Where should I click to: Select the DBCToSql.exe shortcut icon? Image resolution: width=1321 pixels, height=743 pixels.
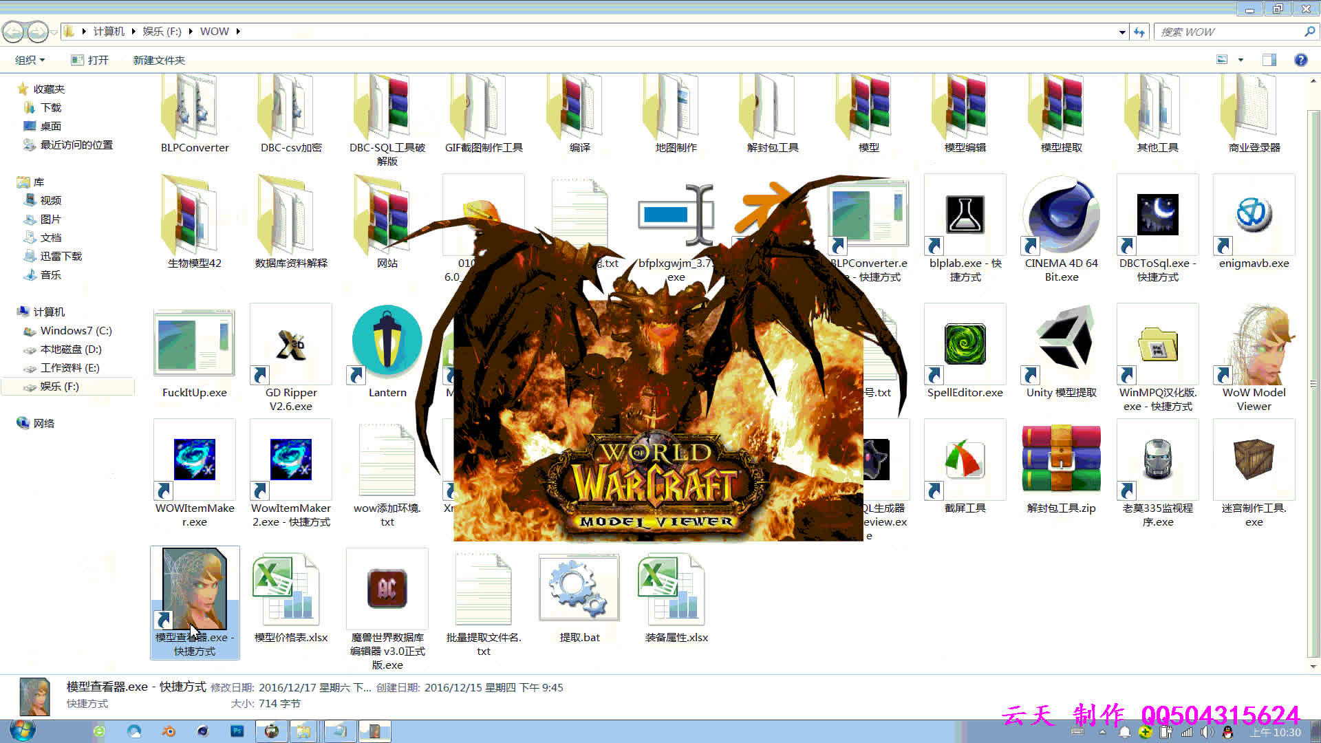[x=1158, y=215]
